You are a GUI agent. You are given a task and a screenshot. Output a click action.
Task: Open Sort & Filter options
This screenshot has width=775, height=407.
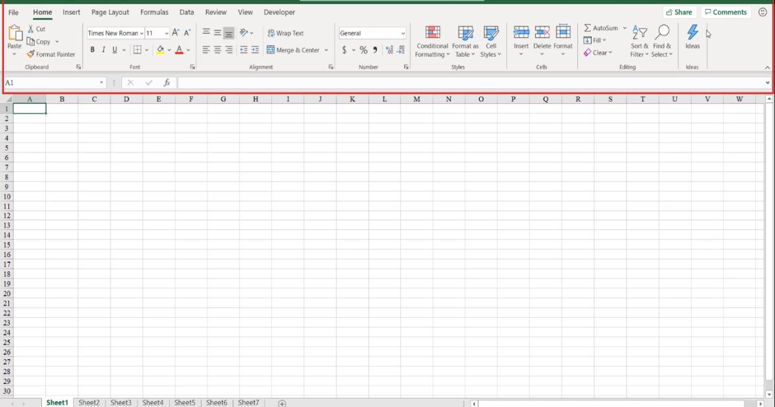point(639,41)
